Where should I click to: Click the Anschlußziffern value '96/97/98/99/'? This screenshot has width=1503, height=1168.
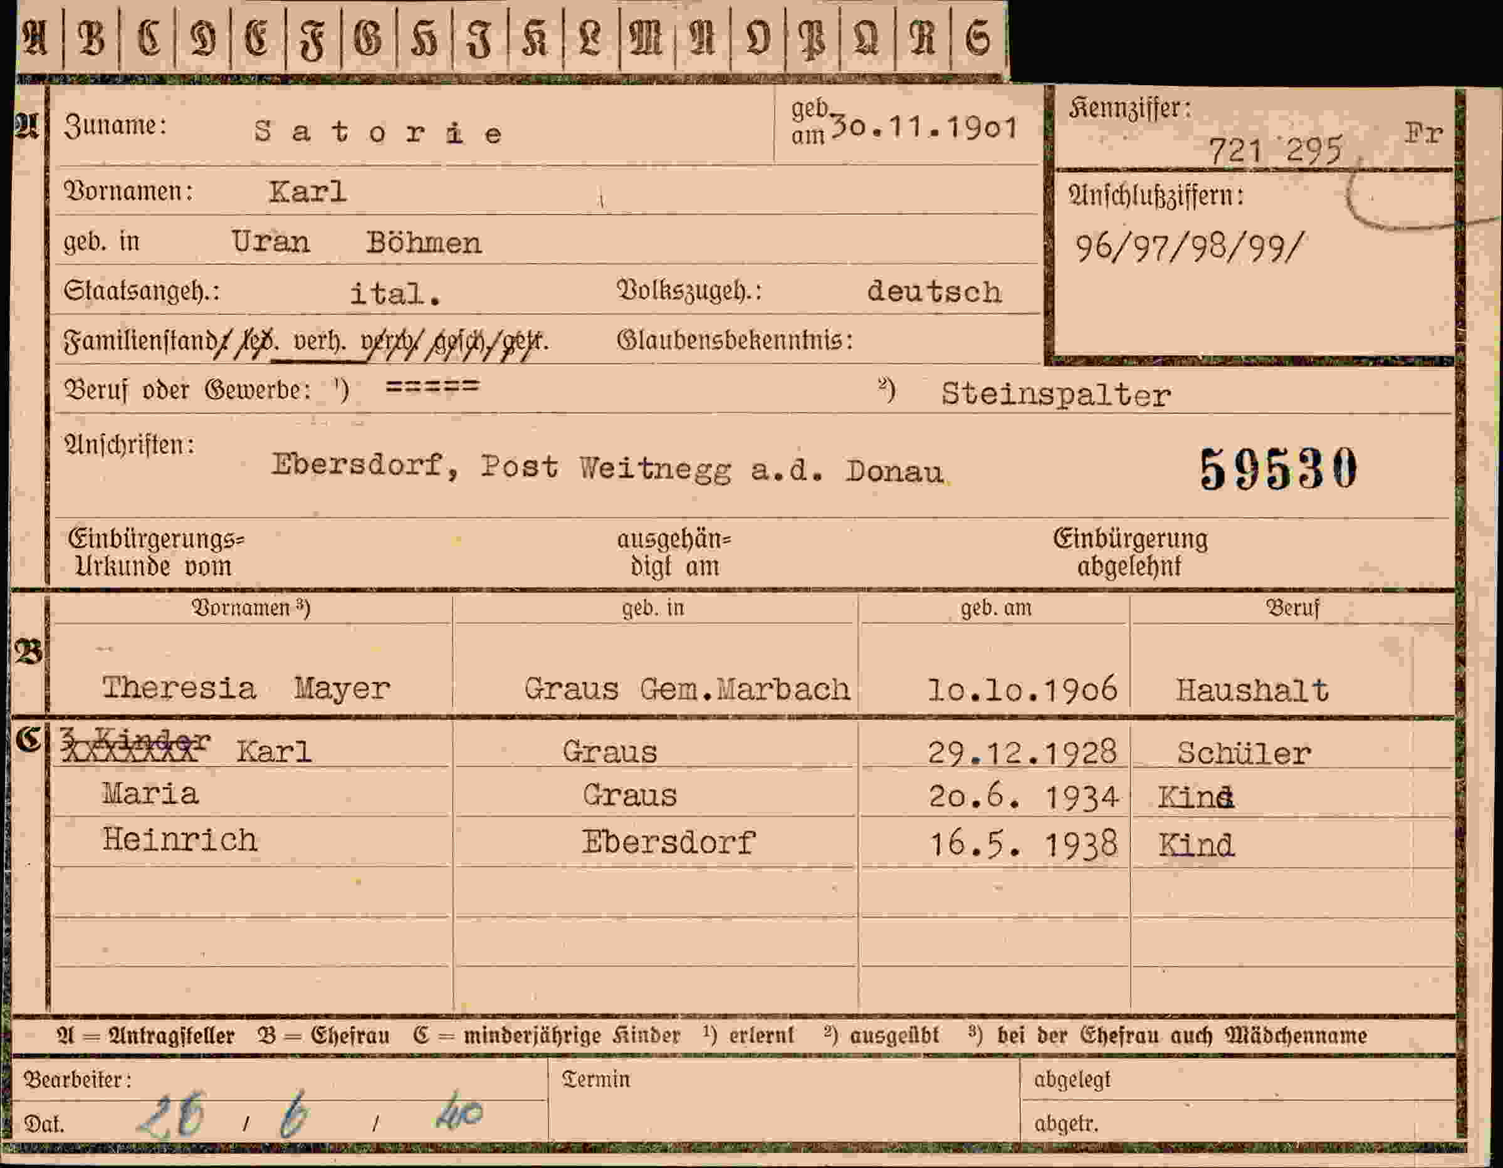tap(1188, 247)
